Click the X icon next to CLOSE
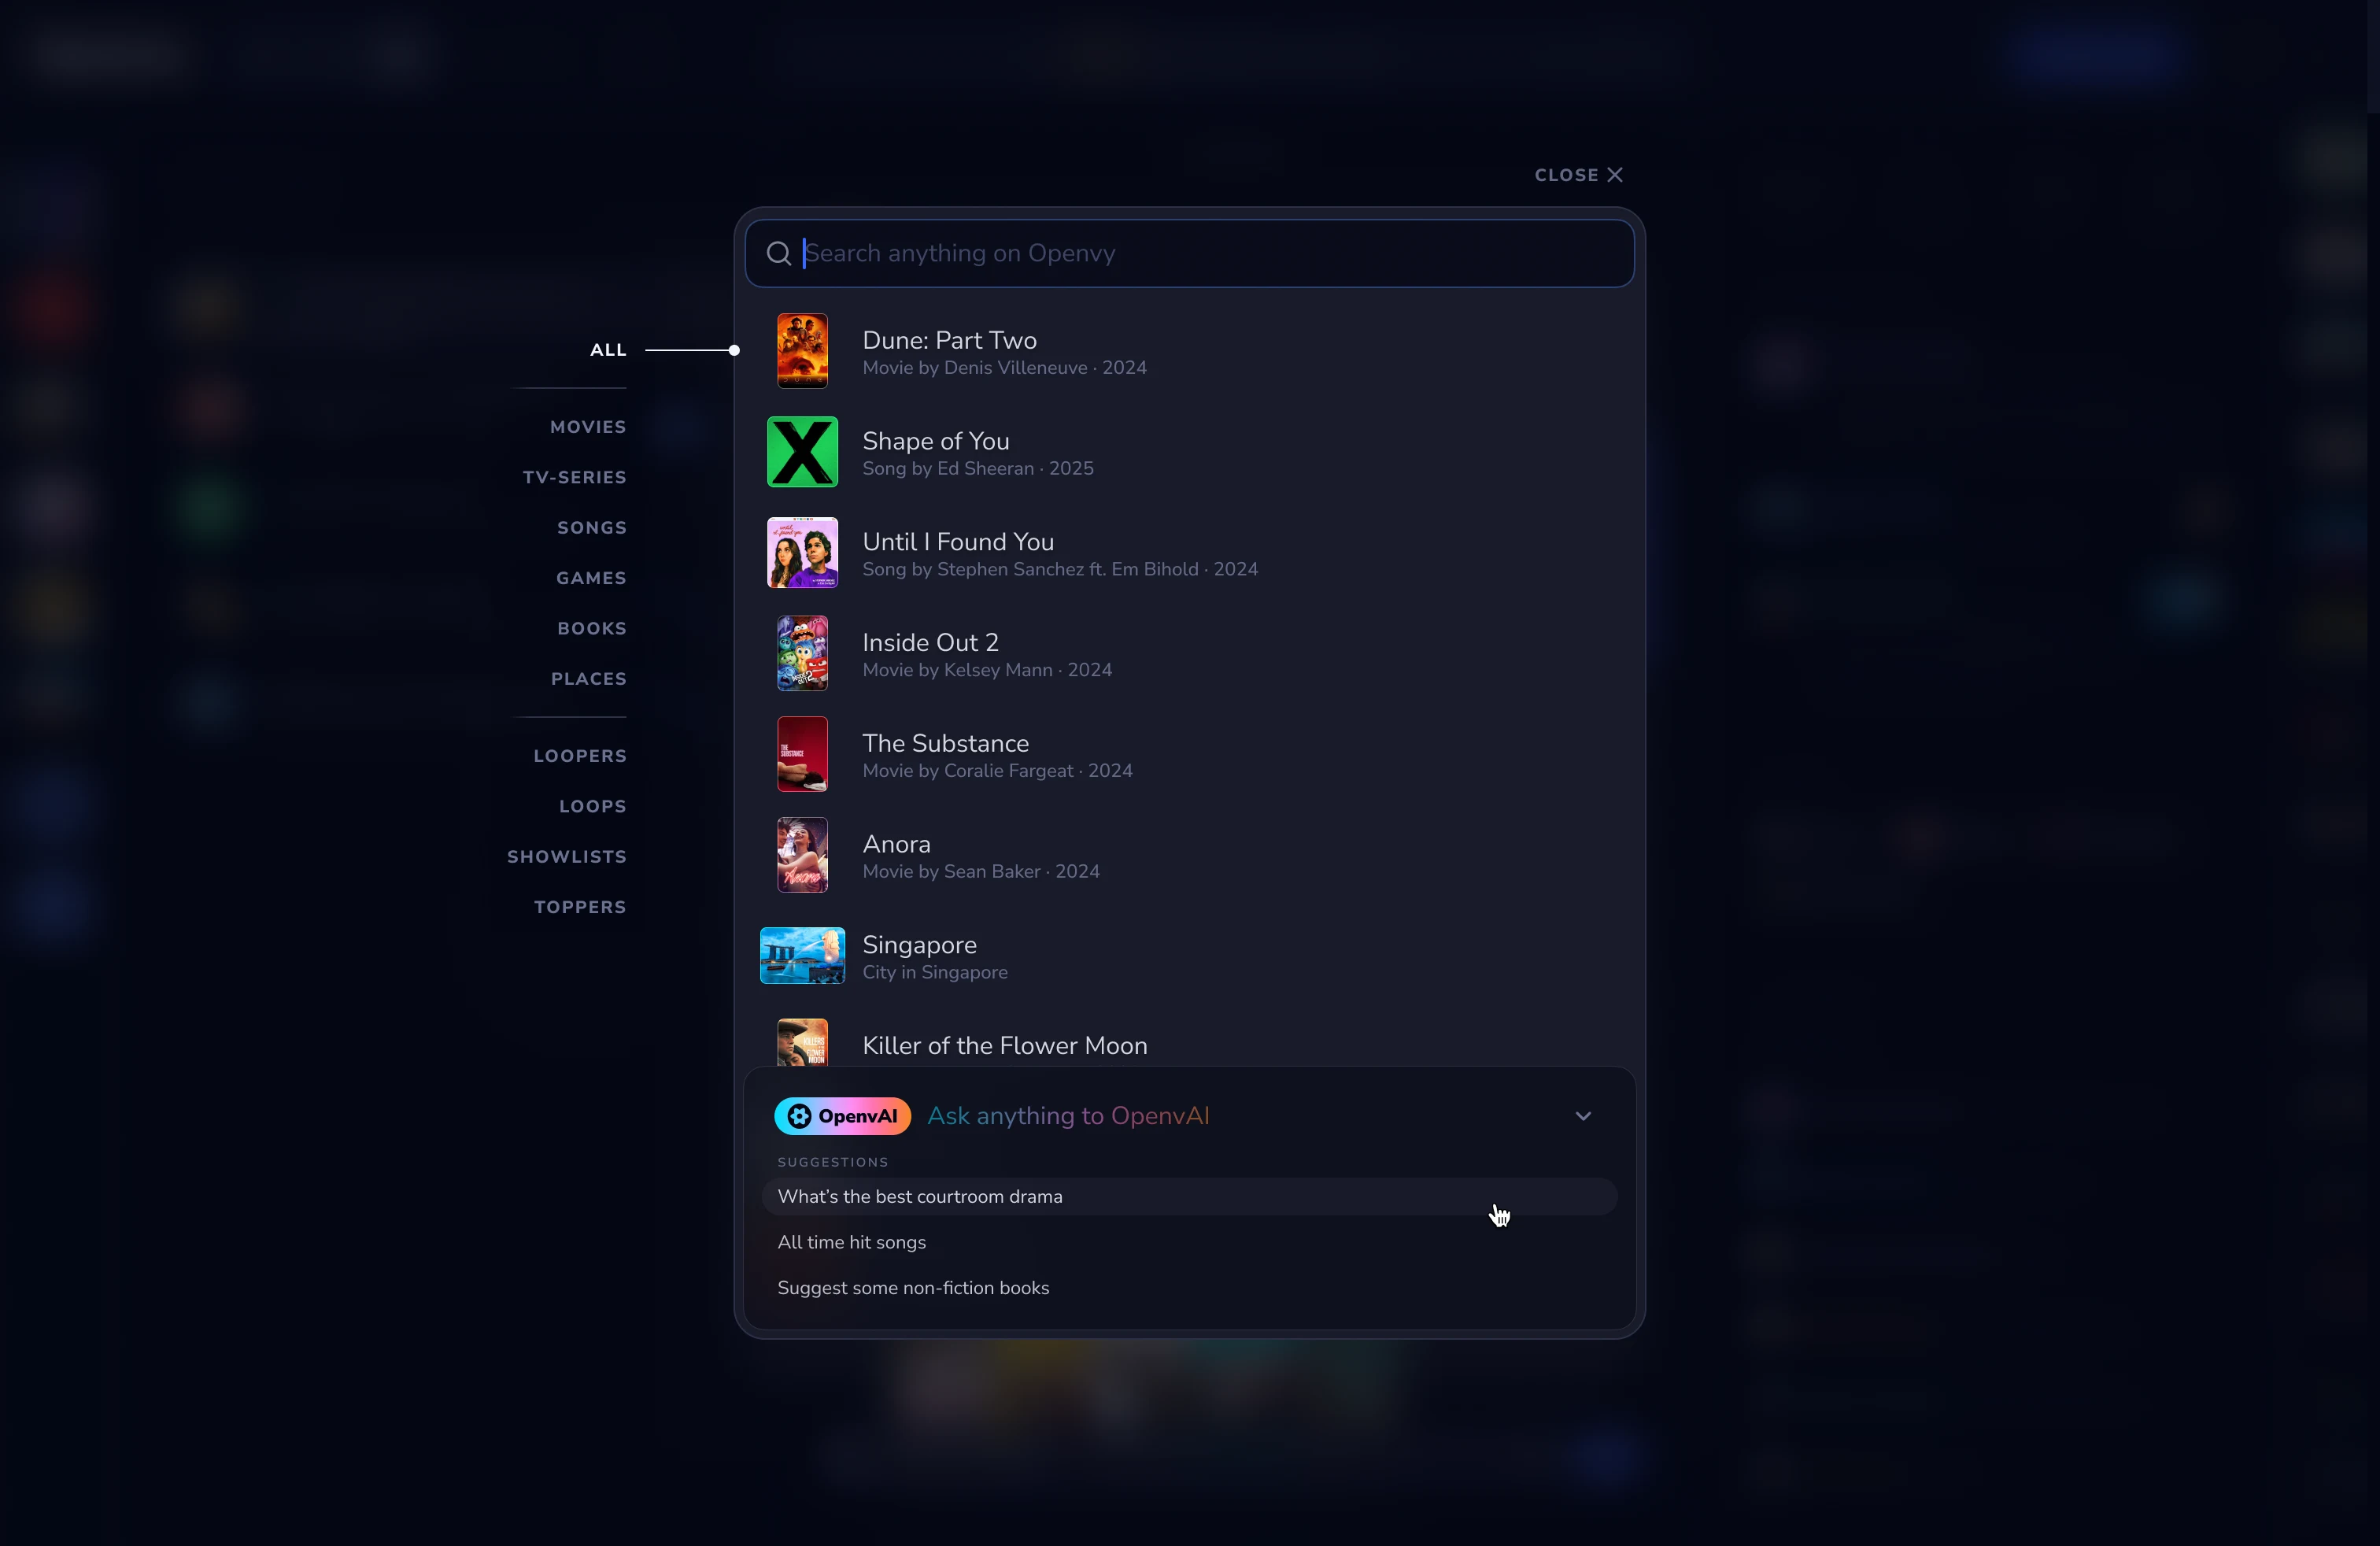The height and width of the screenshot is (1546, 2380). (x=1614, y=175)
